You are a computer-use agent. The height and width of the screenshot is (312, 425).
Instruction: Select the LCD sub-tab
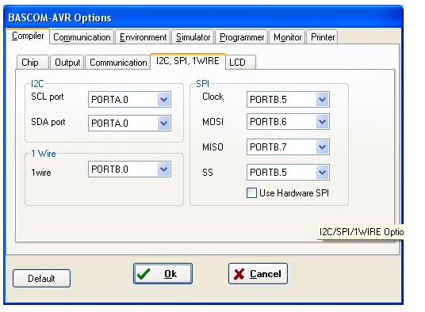[240, 63]
